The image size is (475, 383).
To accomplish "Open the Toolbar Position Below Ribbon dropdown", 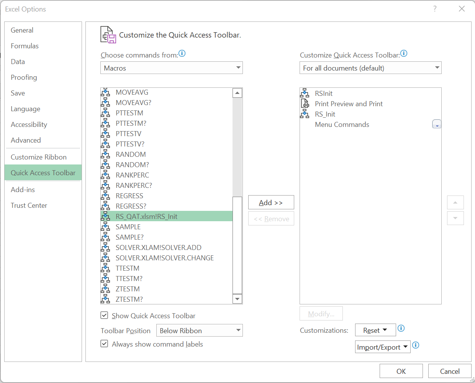I will (x=200, y=330).
